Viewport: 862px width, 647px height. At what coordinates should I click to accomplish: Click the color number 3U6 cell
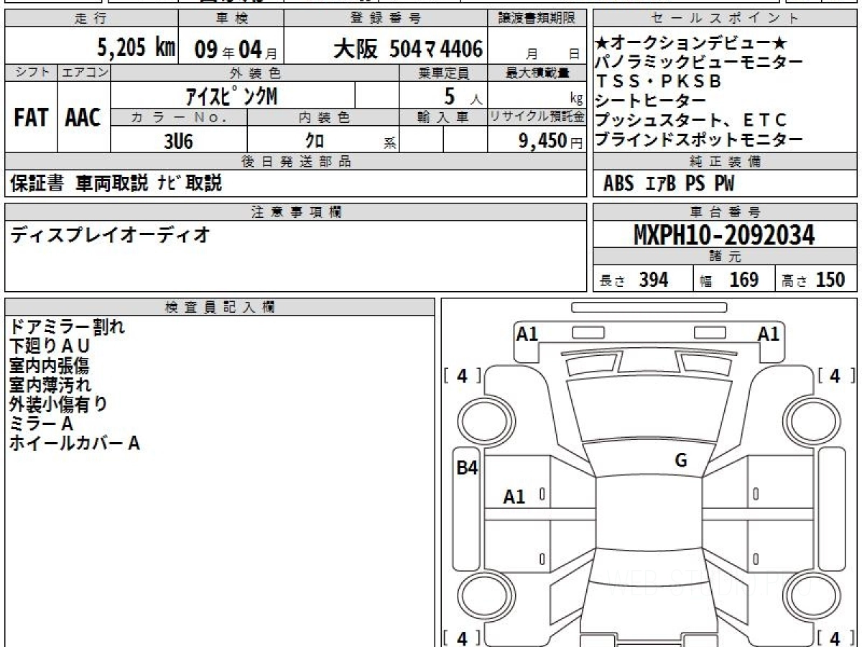click(179, 141)
